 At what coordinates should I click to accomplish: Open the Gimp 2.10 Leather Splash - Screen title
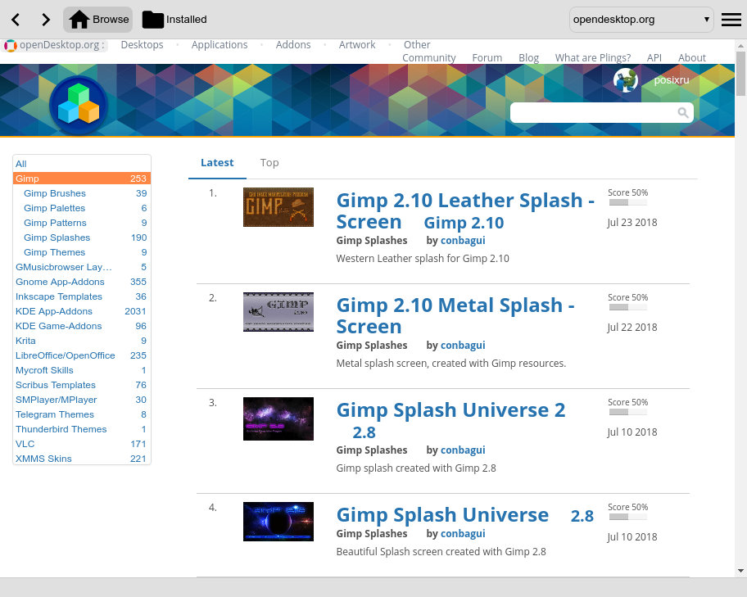click(x=465, y=211)
